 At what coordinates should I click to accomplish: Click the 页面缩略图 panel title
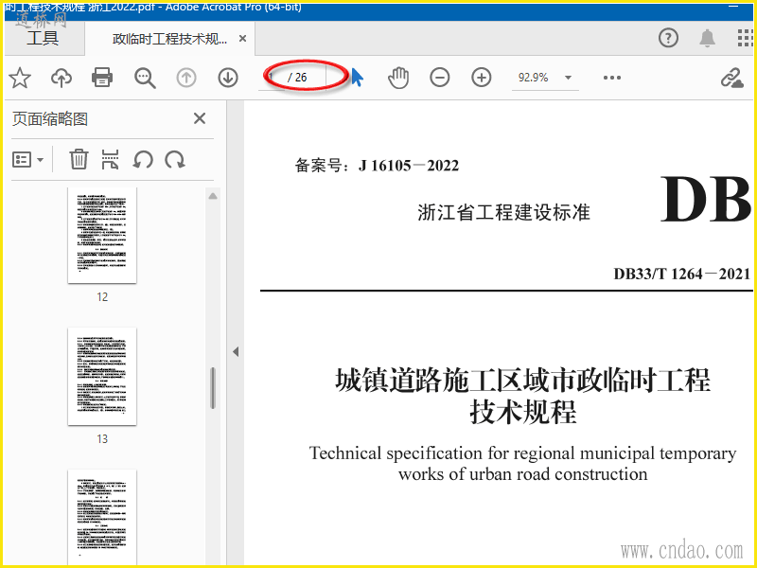(50, 119)
